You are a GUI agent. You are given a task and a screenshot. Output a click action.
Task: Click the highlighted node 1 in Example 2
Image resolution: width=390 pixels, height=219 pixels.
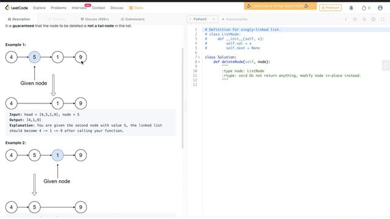[x=57, y=155]
